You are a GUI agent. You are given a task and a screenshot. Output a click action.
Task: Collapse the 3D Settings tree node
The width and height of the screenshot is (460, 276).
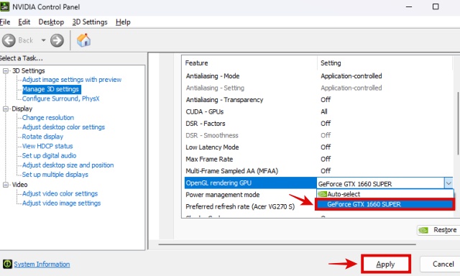[x=6, y=70]
